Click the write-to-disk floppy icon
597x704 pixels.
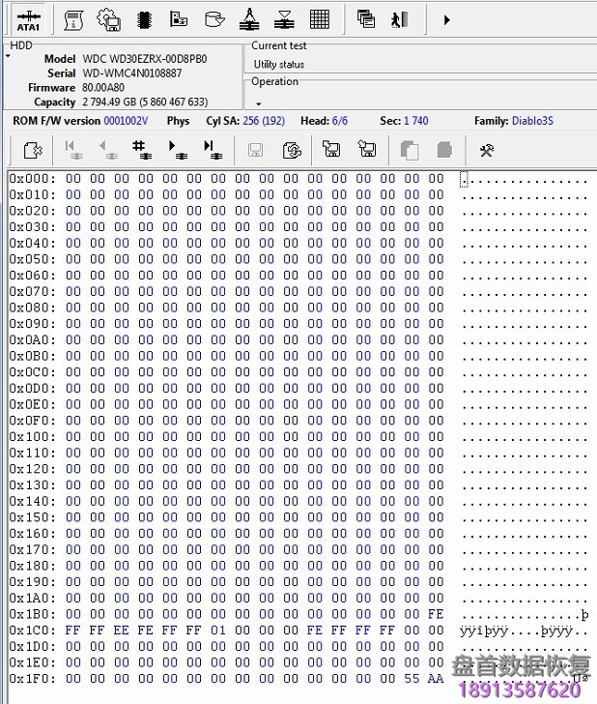(x=366, y=149)
